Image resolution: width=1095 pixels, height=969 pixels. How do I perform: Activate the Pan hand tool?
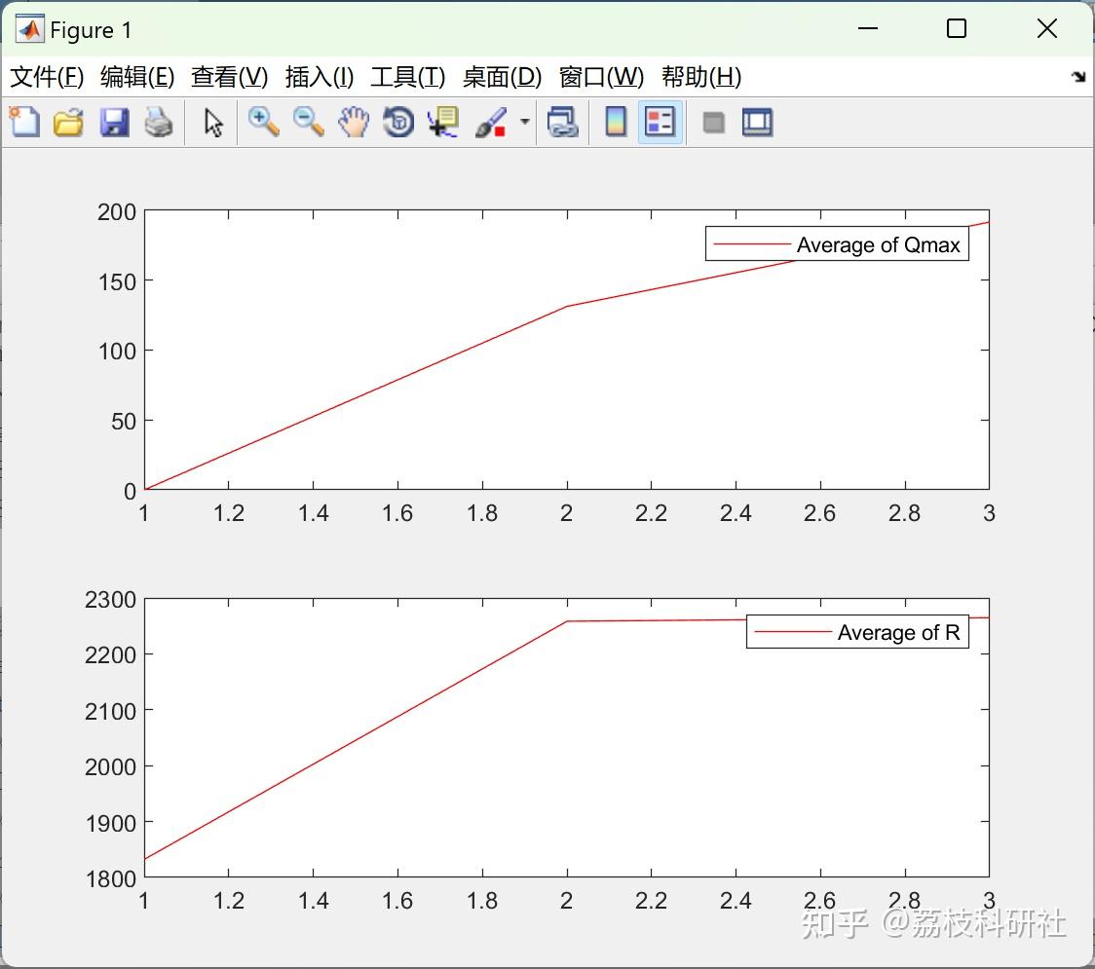[354, 122]
